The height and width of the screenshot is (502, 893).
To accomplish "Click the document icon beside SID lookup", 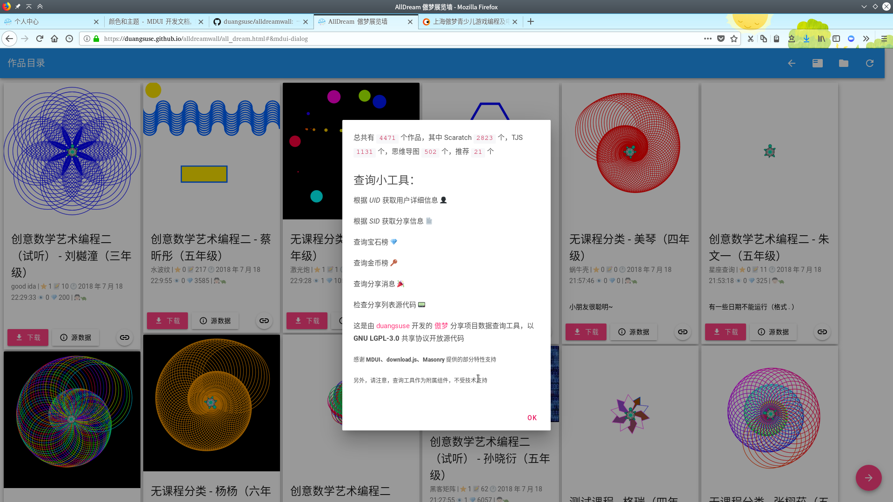I will click(x=429, y=221).
